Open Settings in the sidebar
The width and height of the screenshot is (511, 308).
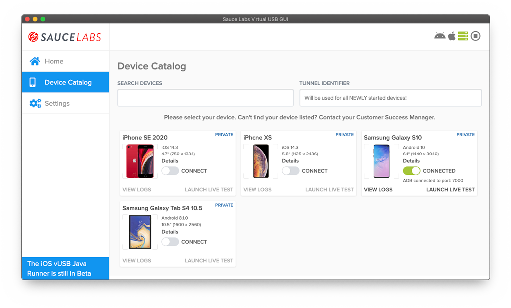coord(65,103)
